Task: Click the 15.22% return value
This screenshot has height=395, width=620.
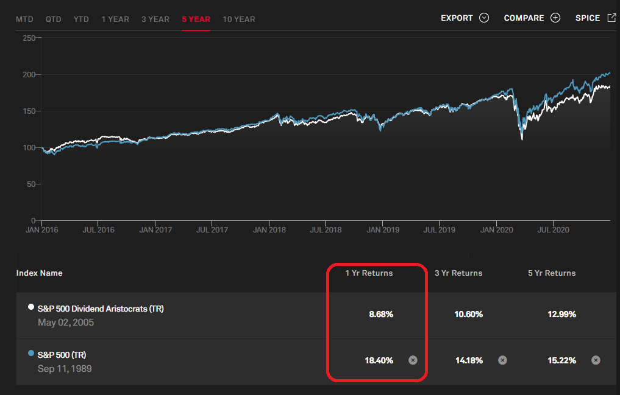Action: (562, 360)
